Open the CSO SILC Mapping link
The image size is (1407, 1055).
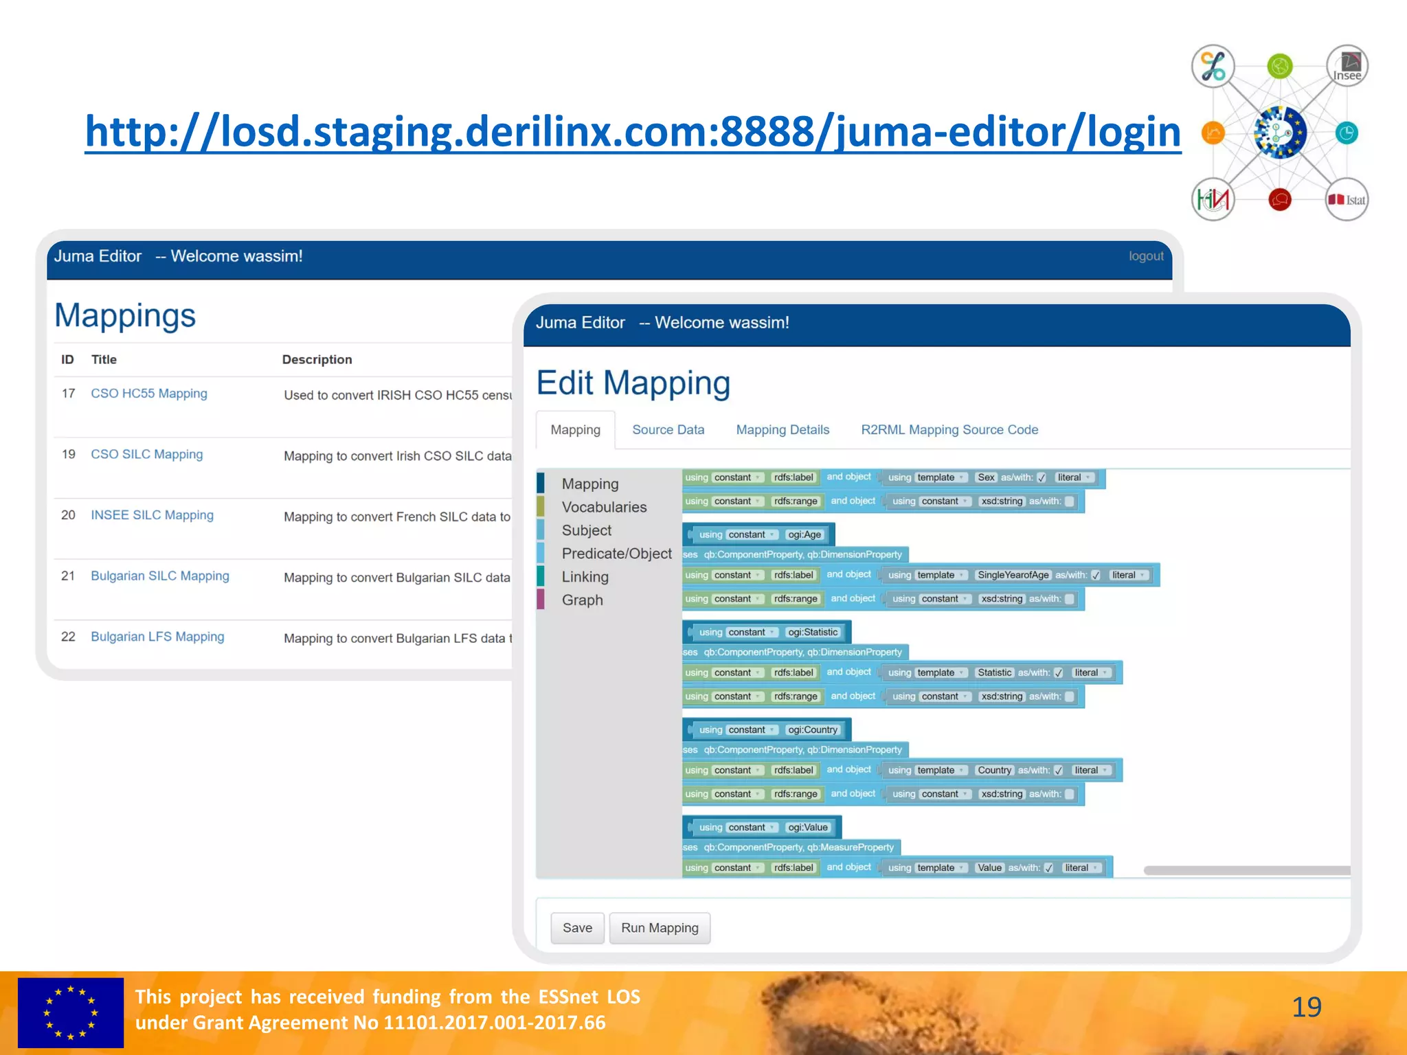click(147, 455)
